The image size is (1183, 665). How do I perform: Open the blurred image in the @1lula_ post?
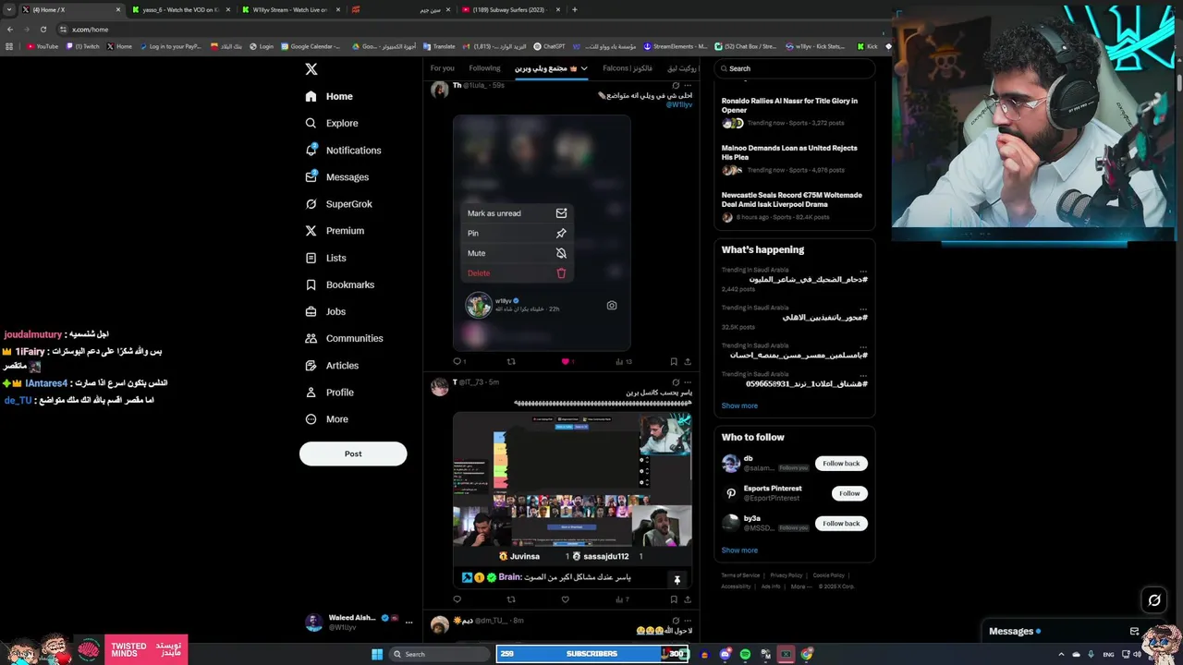coord(542,233)
